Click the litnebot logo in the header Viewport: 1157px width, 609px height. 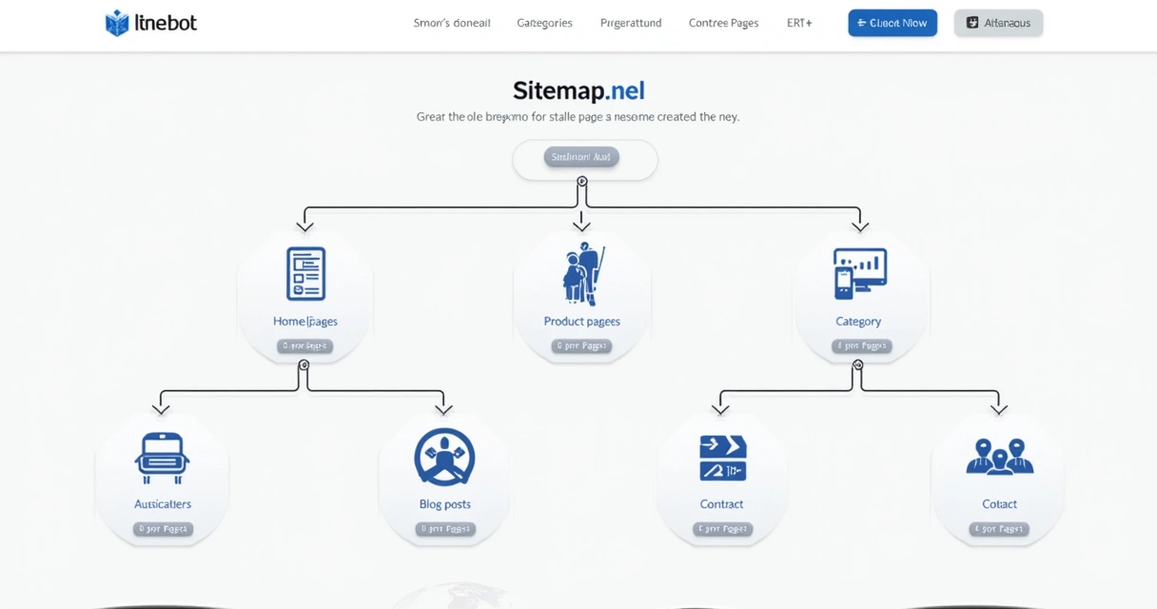(x=150, y=22)
